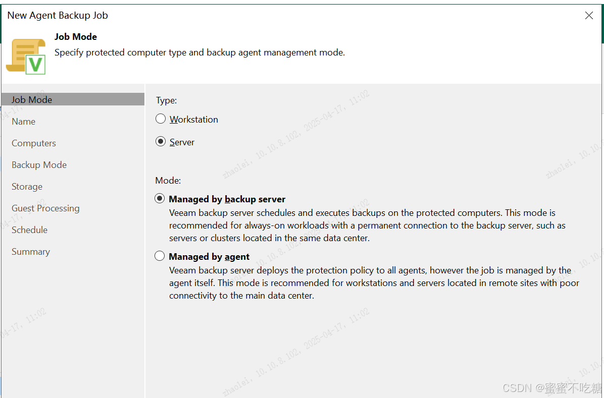Click the 'Type:' label
Image resolution: width=604 pixels, height=398 pixels.
(x=167, y=100)
